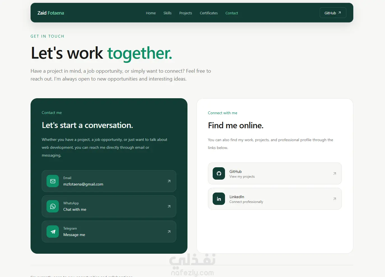Select Certificates in the navbar
Image resolution: width=385 pixels, height=277 pixels.
(x=209, y=13)
